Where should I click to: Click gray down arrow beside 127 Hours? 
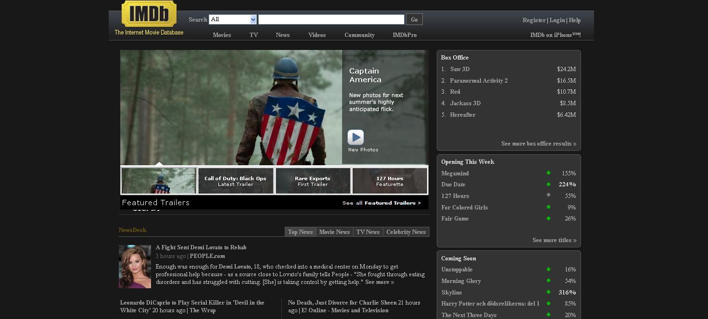point(548,196)
